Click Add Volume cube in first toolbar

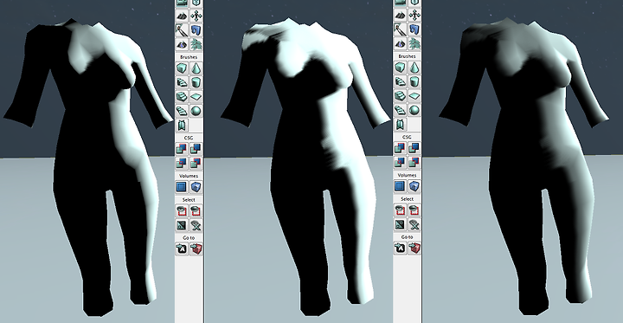196,187
